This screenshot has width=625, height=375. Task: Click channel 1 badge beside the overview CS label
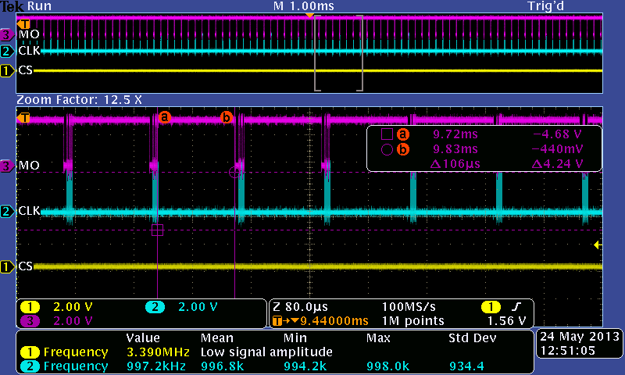7,71
